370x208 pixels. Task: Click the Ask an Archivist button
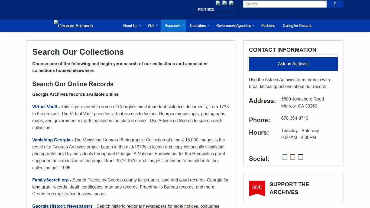[x=293, y=64]
